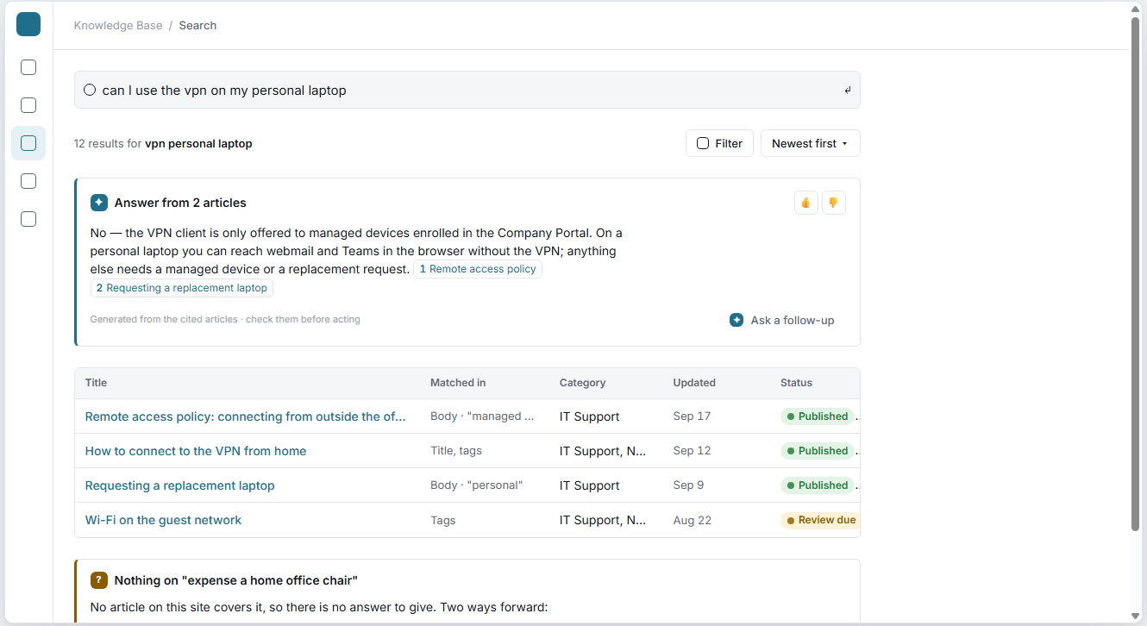Screen dimensions: 1147x626
Task: Click the app logo in the sidebar
Action: [x=28, y=24]
